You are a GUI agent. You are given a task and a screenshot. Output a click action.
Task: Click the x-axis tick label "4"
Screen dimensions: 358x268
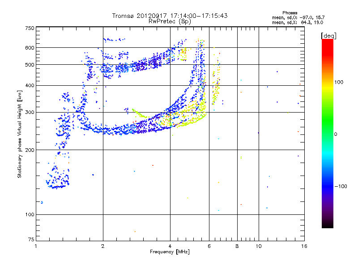pyautogui.click(x=170, y=246)
